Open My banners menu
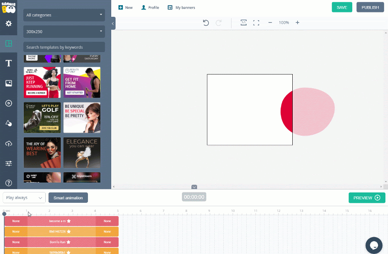 tap(181, 7)
